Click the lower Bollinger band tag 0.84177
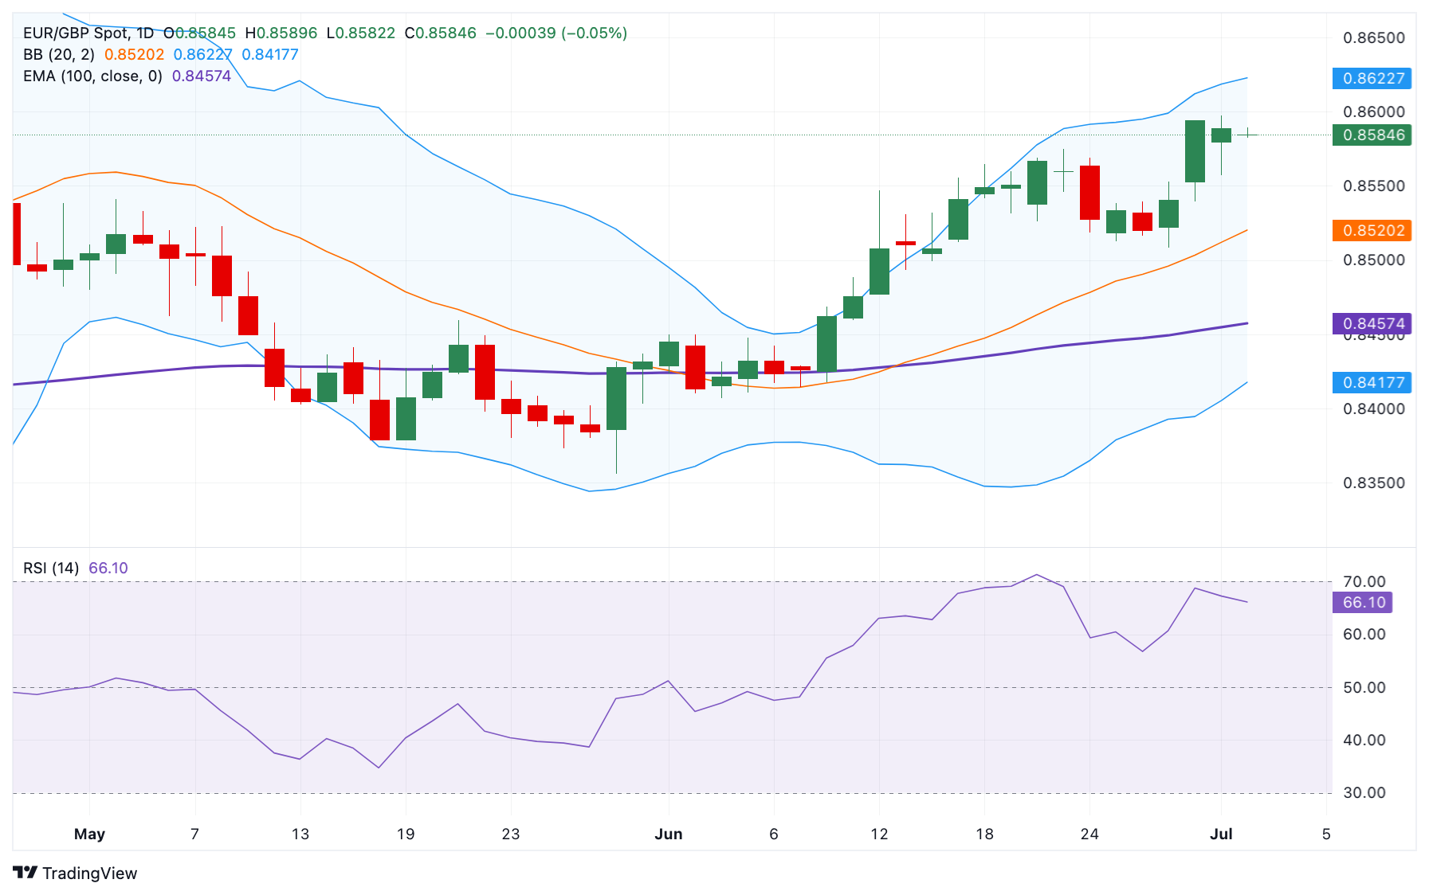Viewport: 1429px width, 895px height. (1372, 383)
